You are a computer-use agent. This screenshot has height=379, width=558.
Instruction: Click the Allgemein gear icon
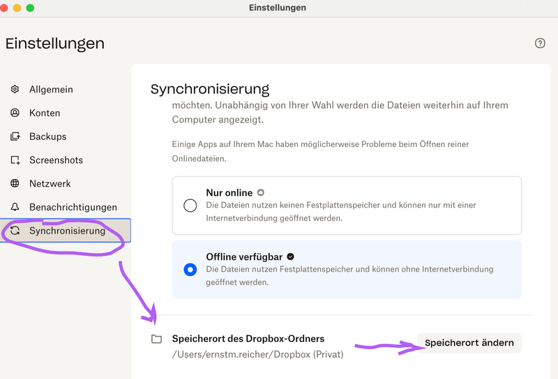pyautogui.click(x=15, y=89)
